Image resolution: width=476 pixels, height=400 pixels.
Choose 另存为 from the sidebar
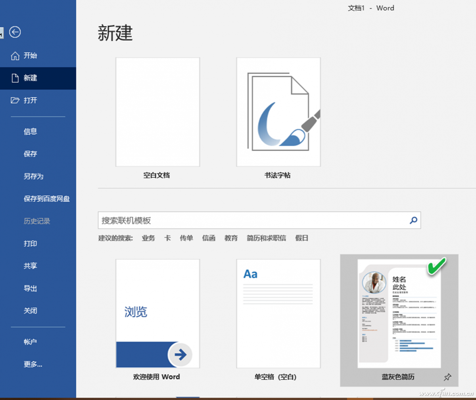pyautogui.click(x=34, y=176)
